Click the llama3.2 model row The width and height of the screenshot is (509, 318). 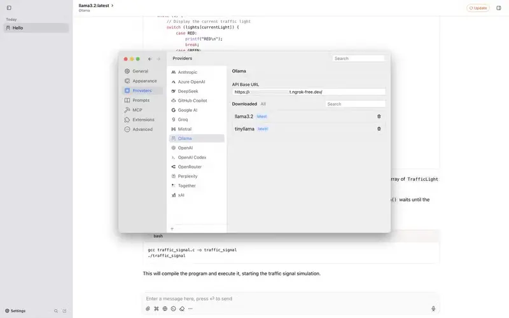click(309, 116)
